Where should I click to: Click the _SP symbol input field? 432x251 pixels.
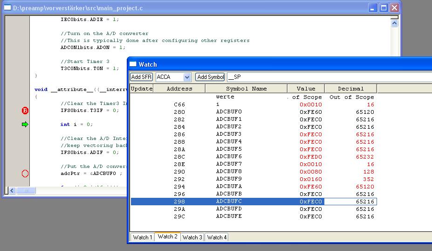[x=329, y=77]
